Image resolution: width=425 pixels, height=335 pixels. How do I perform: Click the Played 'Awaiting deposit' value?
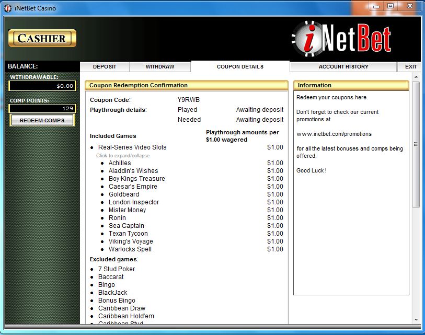(260, 110)
